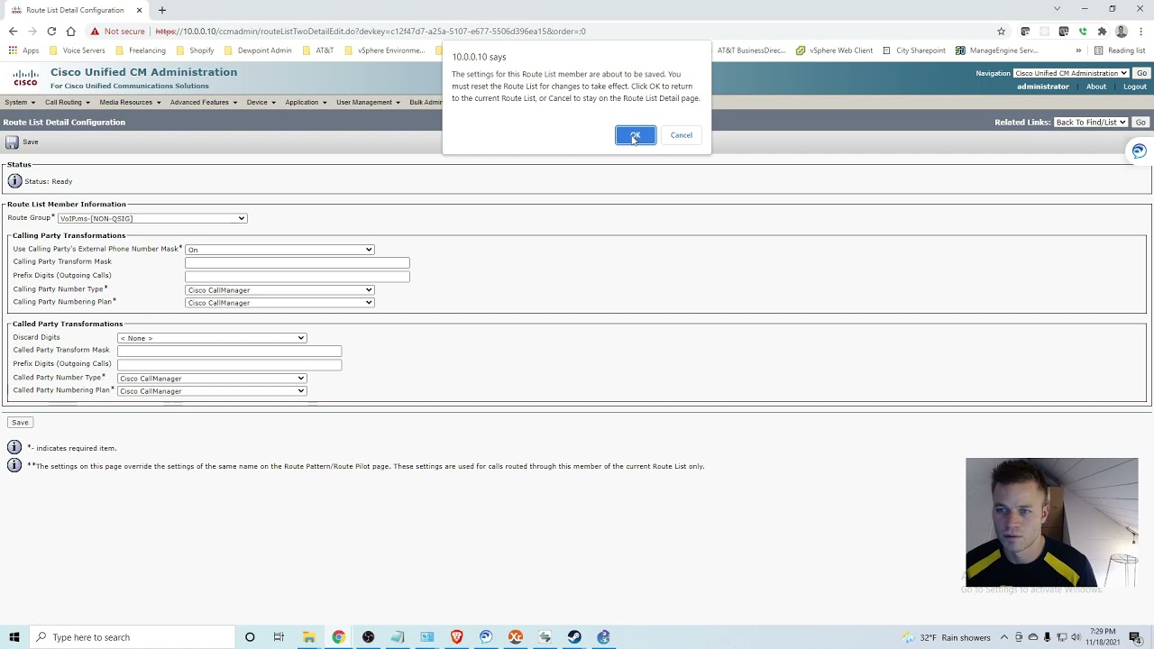The height and width of the screenshot is (649, 1154).
Task: Open the notifications center icon
Action: tap(1135, 637)
